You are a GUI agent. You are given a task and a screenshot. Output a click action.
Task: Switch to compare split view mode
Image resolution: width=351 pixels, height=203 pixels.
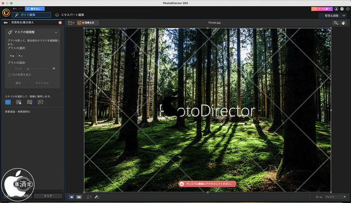79,197
